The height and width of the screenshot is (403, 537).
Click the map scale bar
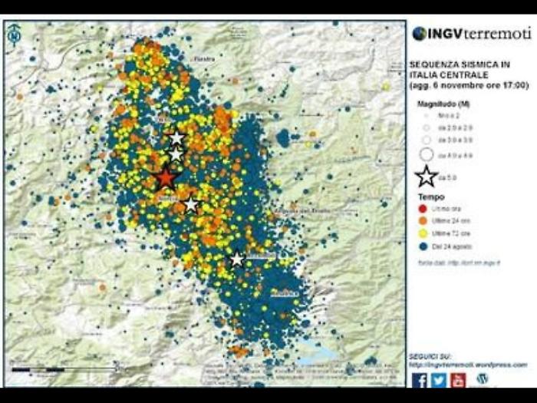tap(65, 370)
